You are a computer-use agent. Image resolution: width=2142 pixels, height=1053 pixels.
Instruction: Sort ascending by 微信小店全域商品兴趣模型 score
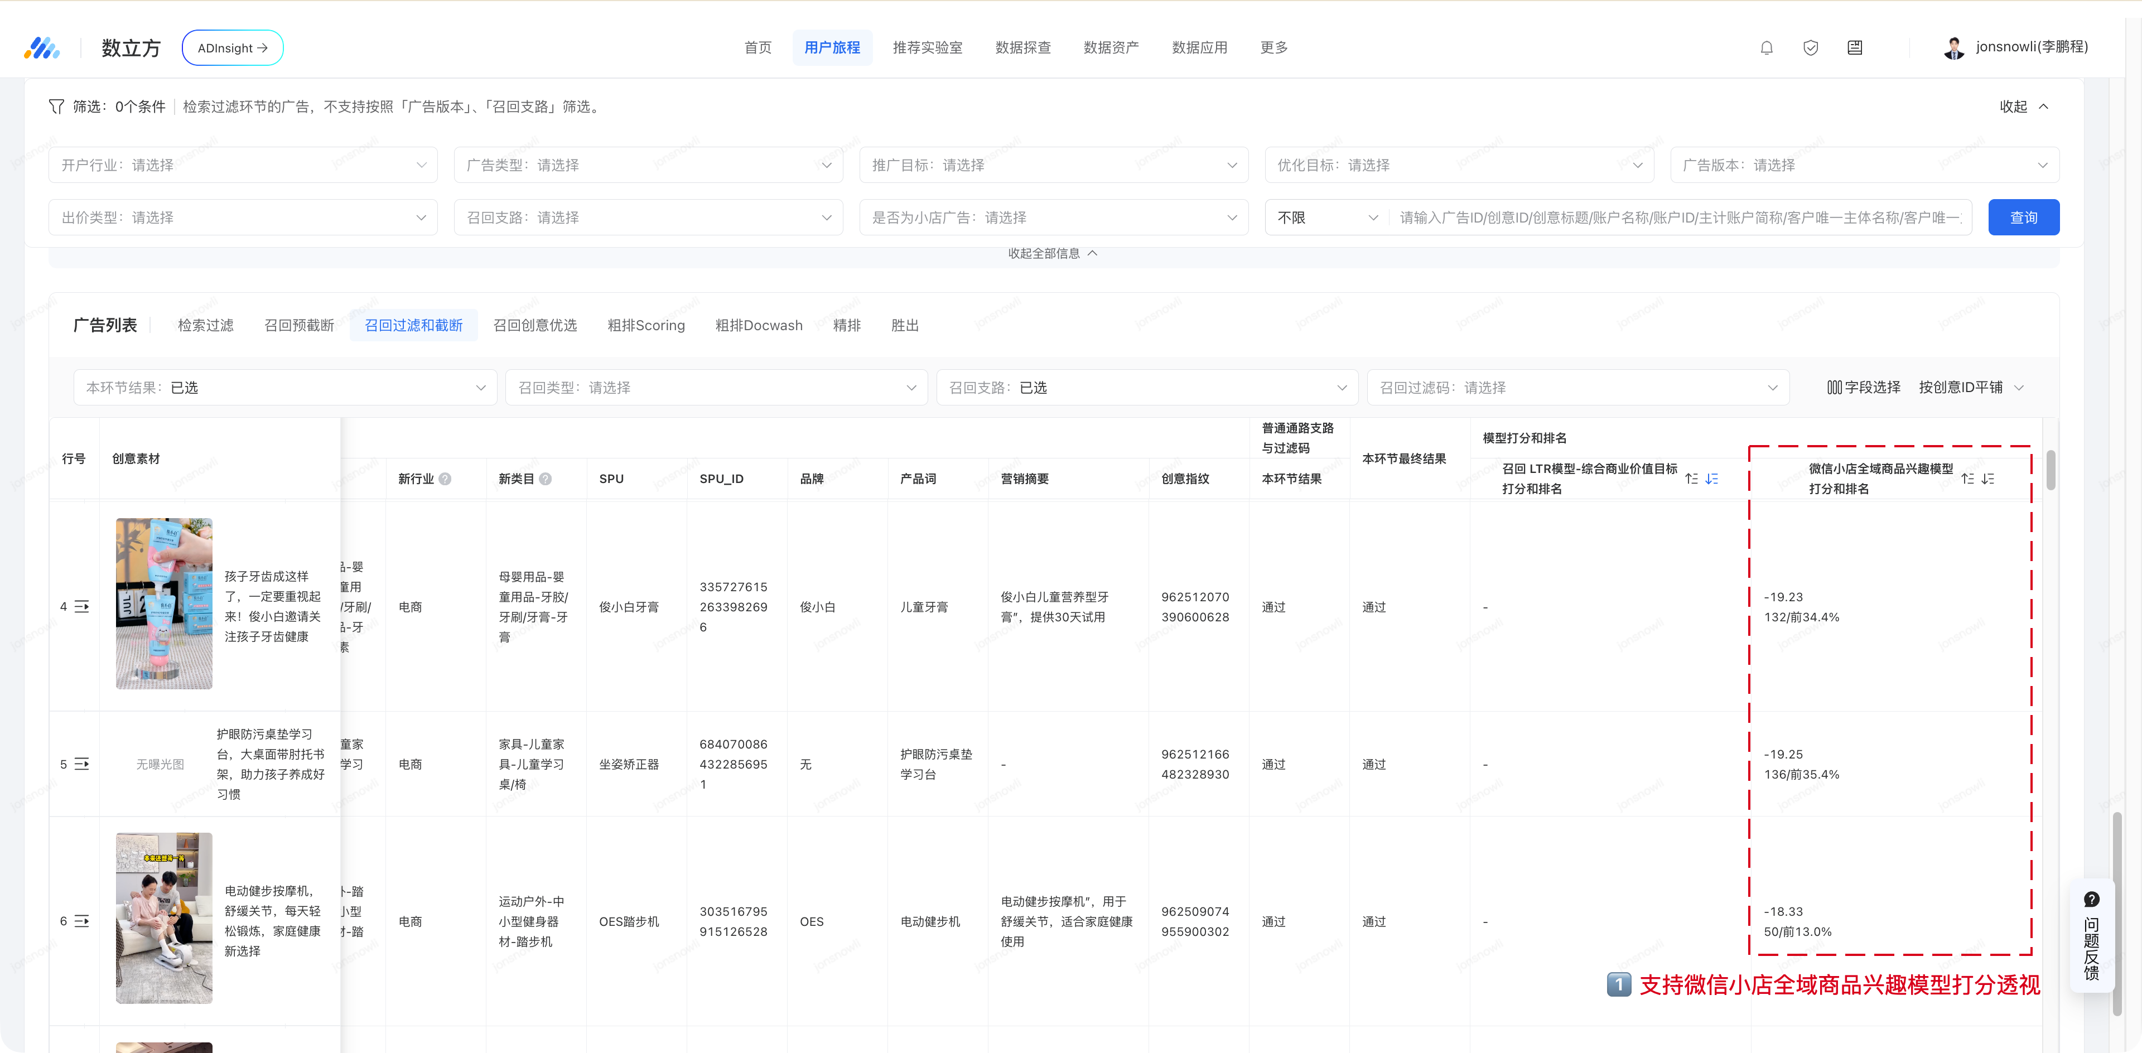tap(1967, 479)
